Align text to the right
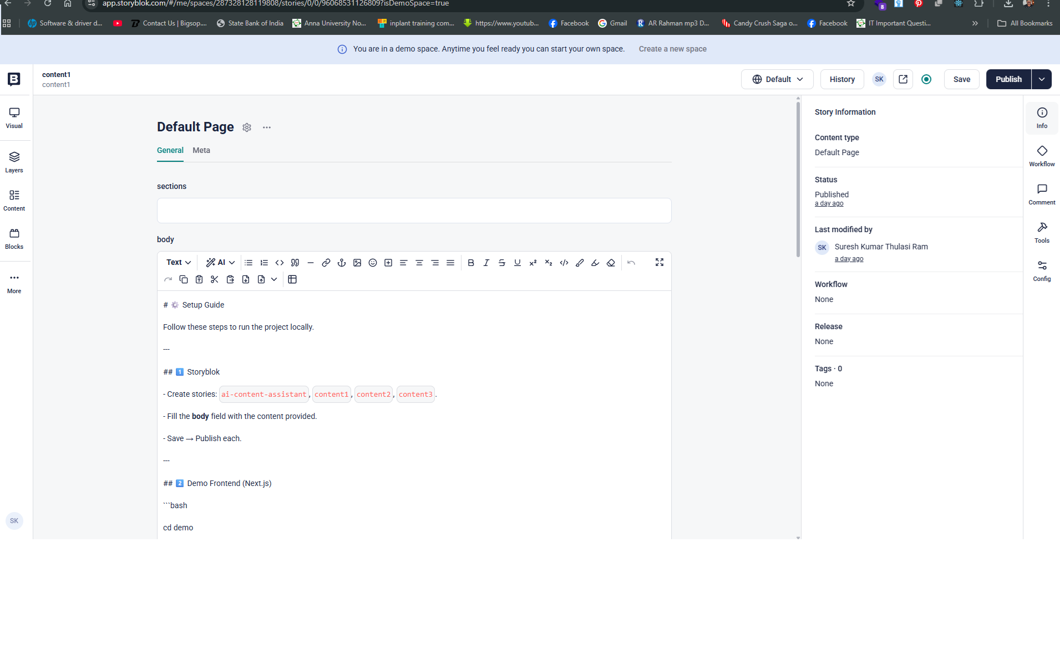Screen dimensions: 1060x665 (435, 263)
